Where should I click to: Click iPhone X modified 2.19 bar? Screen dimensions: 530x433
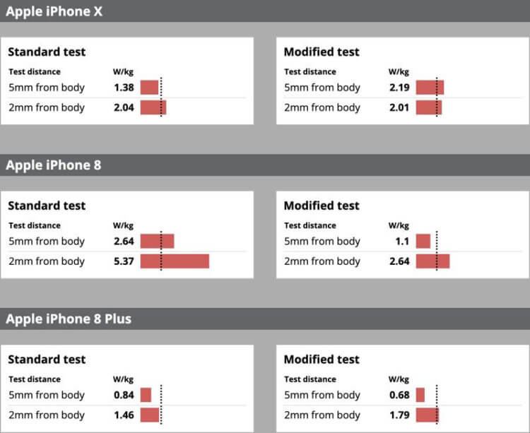click(x=430, y=88)
